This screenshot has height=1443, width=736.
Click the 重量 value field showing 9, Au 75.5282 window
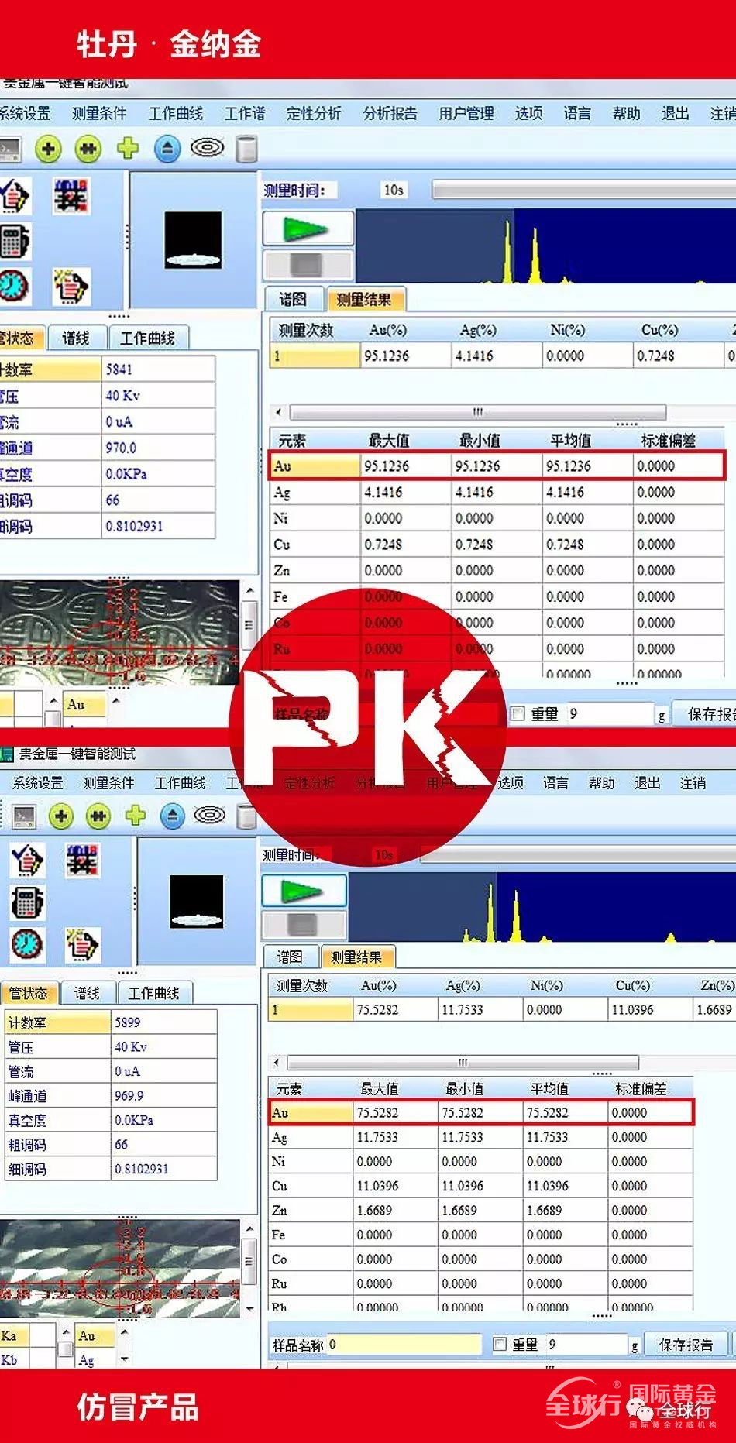(586, 1345)
